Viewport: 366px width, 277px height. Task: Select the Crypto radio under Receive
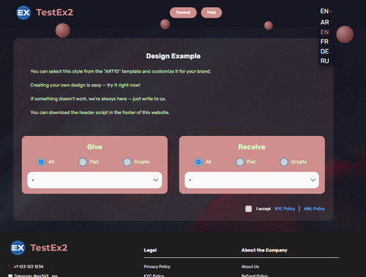pyautogui.click(x=284, y=162)
